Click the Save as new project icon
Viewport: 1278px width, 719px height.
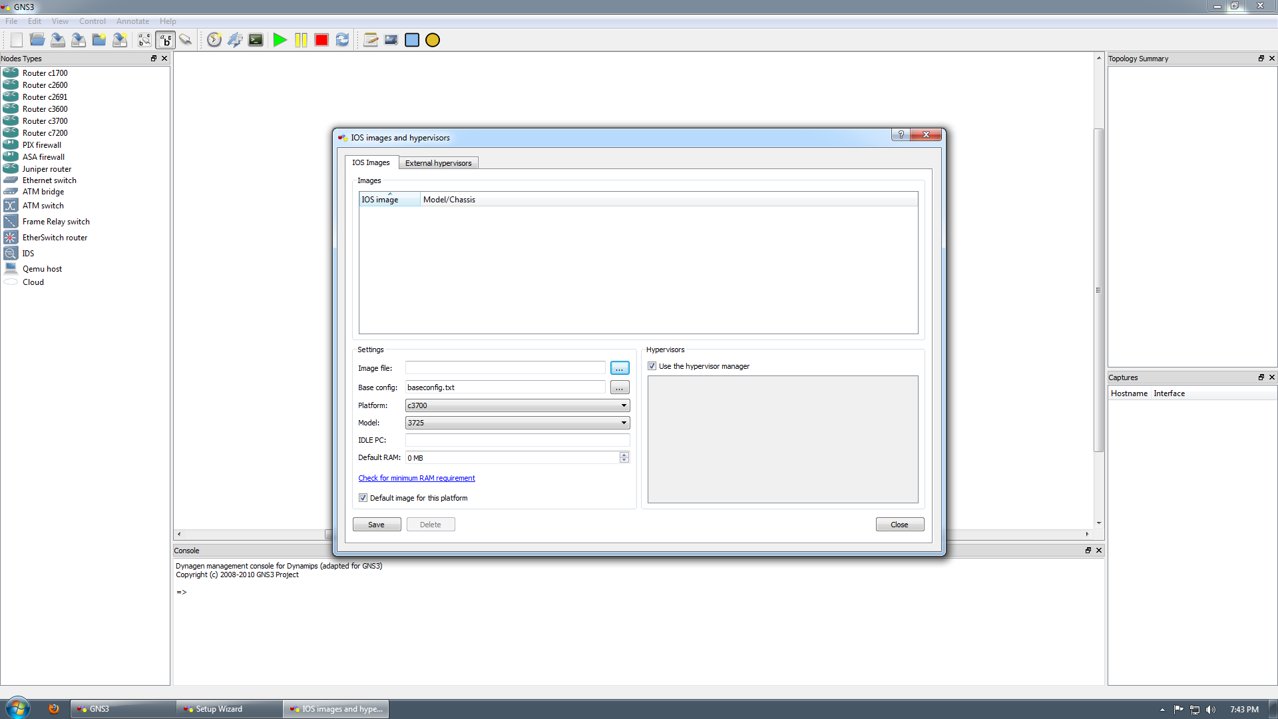click(120, 40)
